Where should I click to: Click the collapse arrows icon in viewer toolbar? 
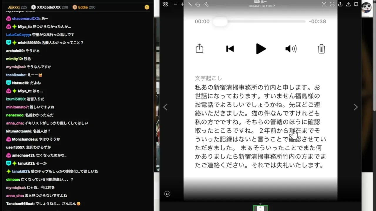coord(190,4)
